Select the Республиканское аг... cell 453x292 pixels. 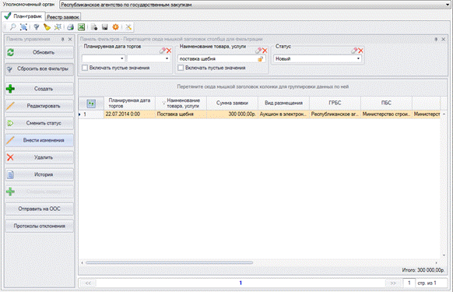(x=335, y=114)
